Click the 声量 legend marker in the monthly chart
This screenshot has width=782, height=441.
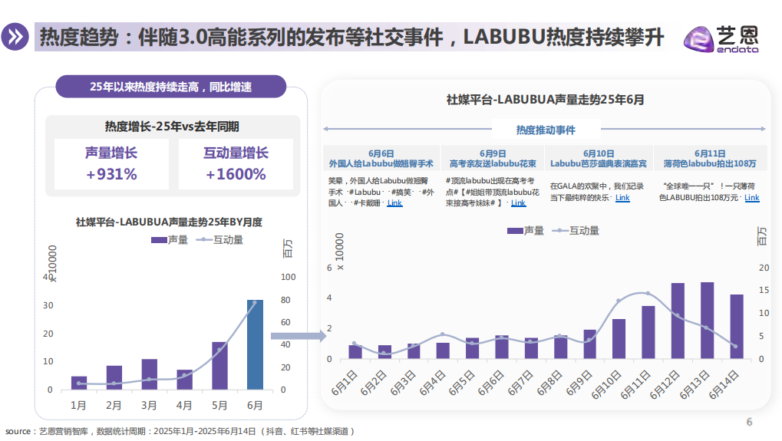(159, 240)
